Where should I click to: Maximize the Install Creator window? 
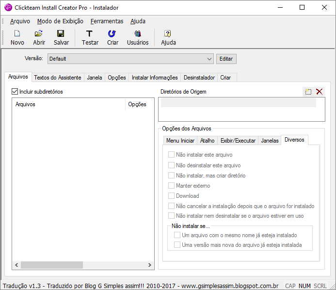pyautogui.click(x=302, y=7)
